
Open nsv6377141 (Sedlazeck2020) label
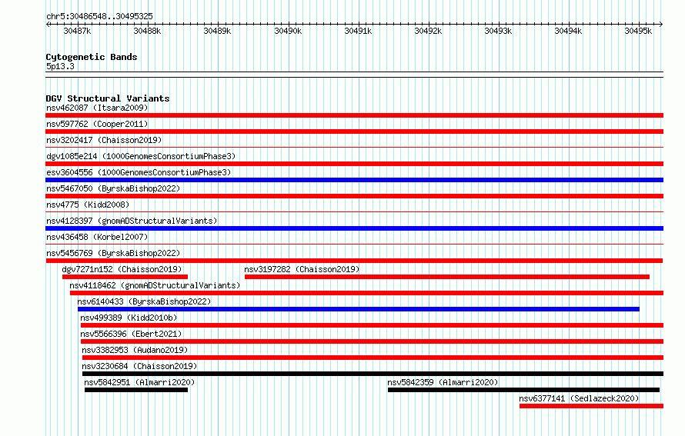click(x=580, y=398)
